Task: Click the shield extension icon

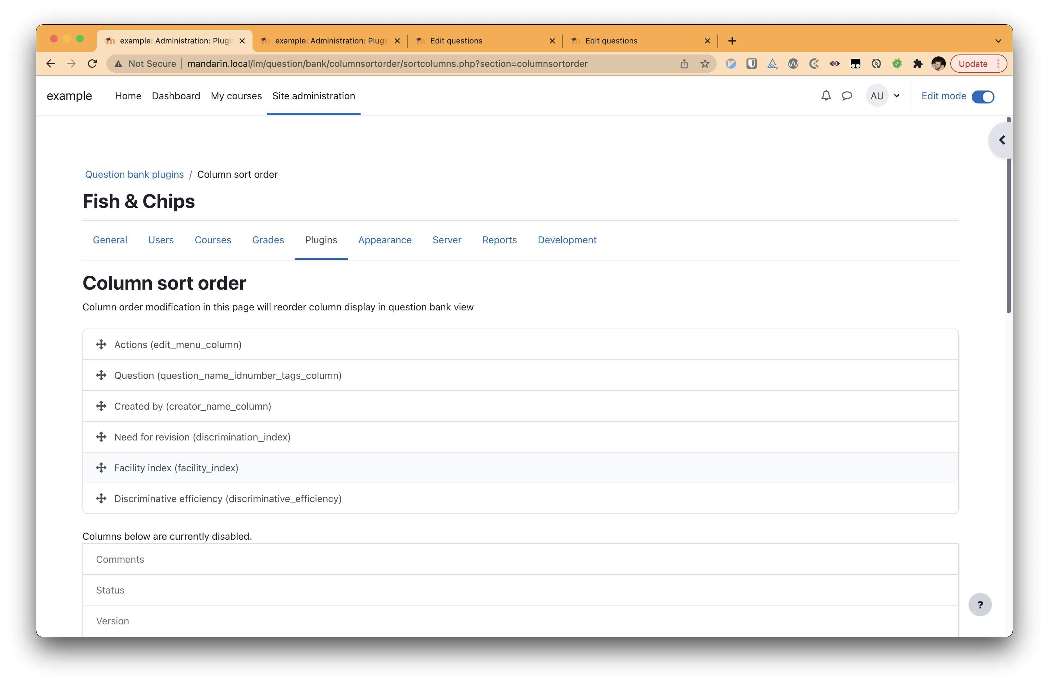Action: click(x=751, y=64)
